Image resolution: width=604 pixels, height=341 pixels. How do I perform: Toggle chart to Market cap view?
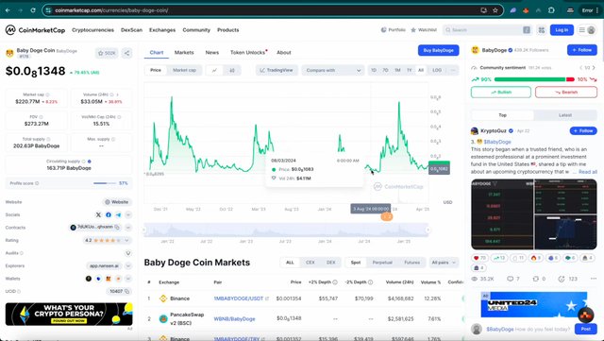[184, 70]
